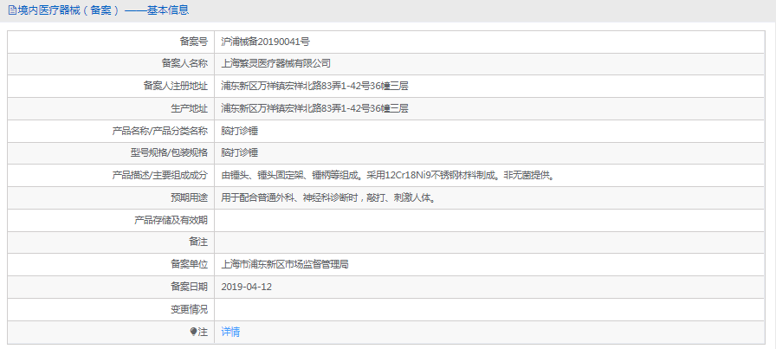
Task: Select the filing date 2019-04-12
Action: [247, 287]
